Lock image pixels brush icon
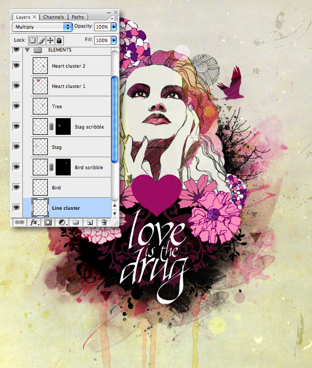Image resolution: width=312 pixels, height=368 pixels. tap(41, 41)
